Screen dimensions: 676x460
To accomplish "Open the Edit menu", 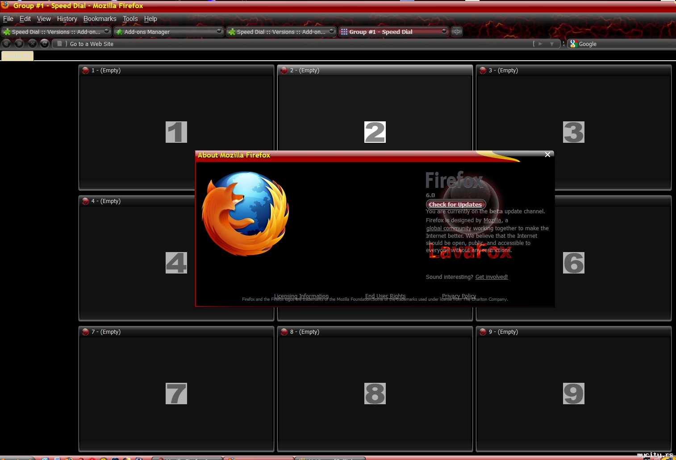I will coord(25,19).
